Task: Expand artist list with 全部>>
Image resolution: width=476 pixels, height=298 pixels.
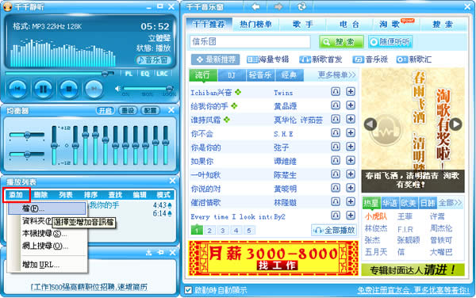Action: click(450, 203)
